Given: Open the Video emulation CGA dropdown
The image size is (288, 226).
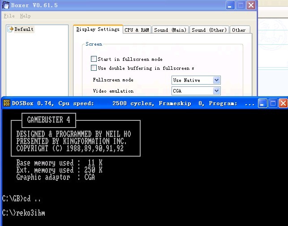Looking at the screenshot, I should point(216,91).
